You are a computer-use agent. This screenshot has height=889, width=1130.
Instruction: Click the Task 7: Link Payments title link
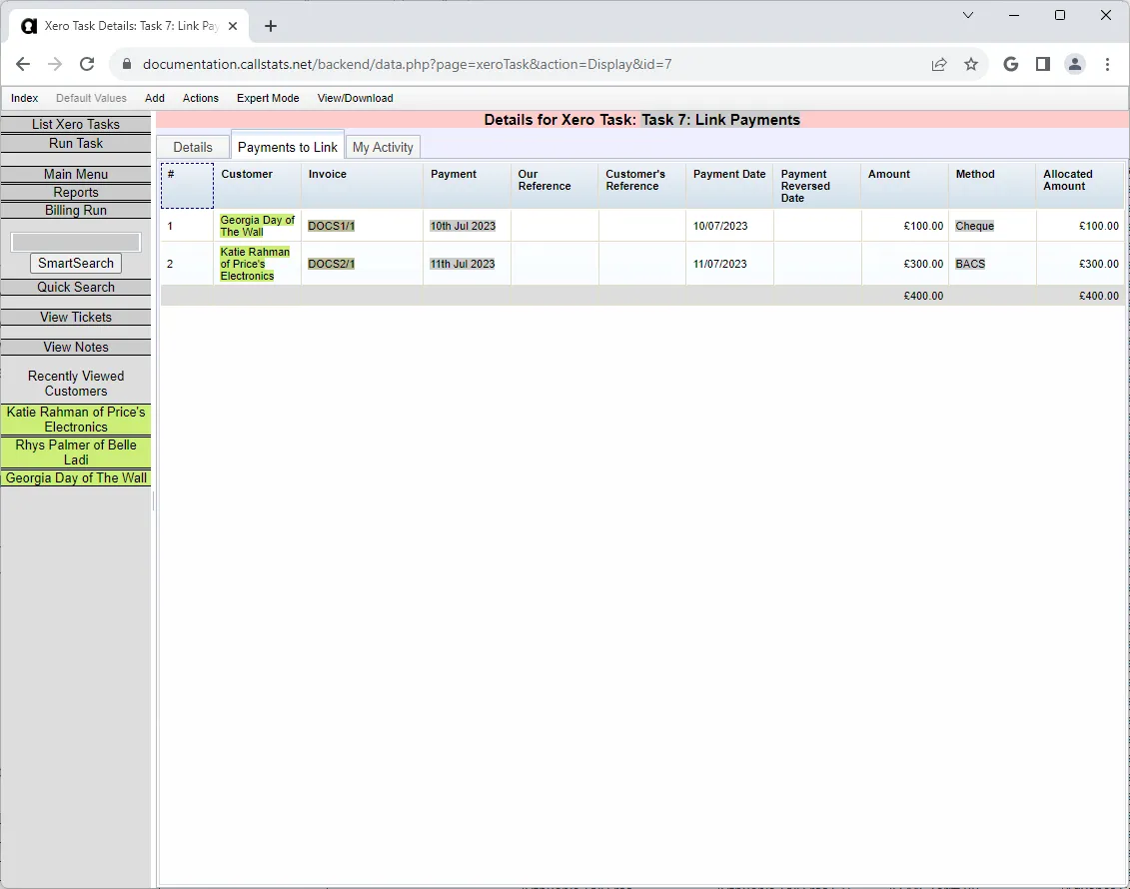pyautogui.click(x=720, y=120)
